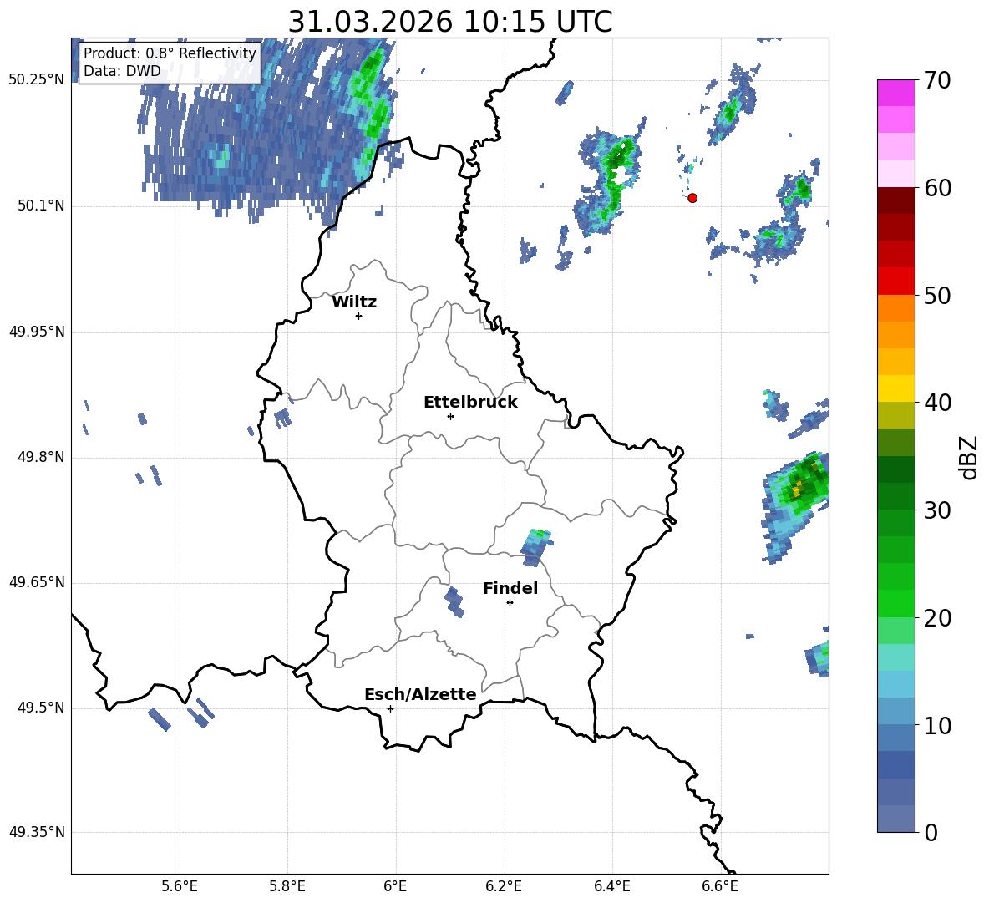Click the orange colorbar segment below 50

tap(895, 308)
